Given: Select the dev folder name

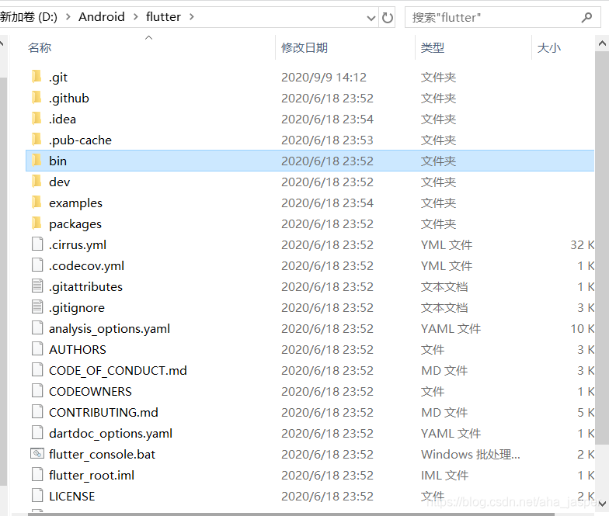Looking at the screenshot, I should click(59, 182).
